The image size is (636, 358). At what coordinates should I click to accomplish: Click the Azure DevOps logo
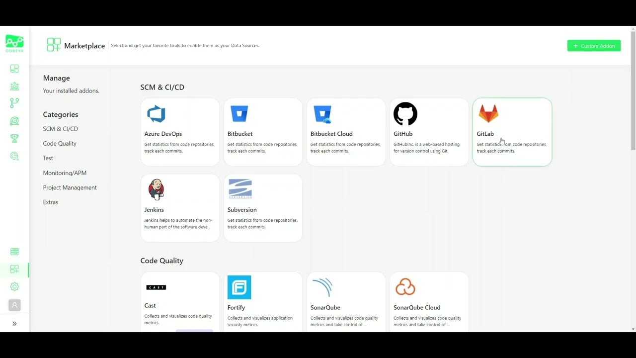coord(156,114)
